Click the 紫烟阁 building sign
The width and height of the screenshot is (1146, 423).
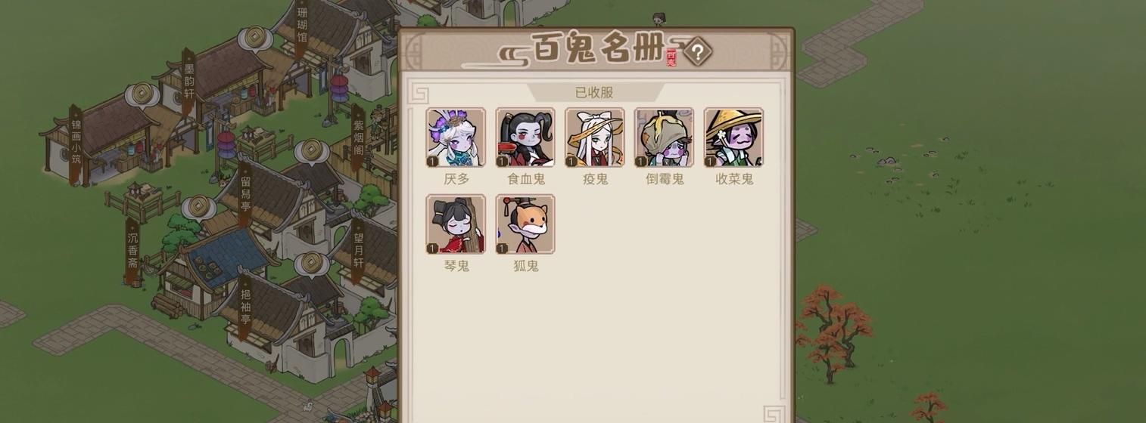tap(359, 138)
